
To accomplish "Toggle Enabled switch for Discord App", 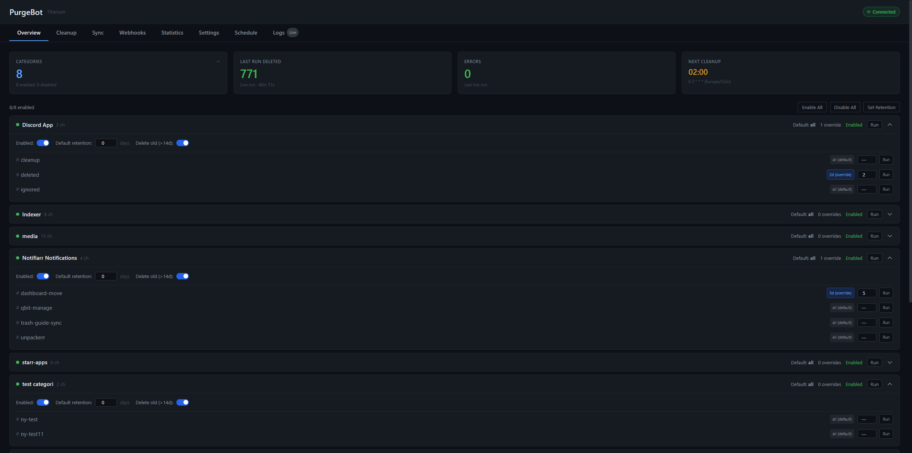I will pos(43,143).
